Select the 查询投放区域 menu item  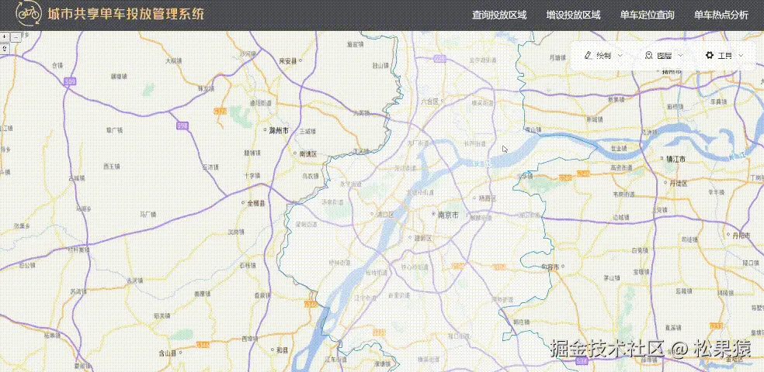click(x=499, y=15)
